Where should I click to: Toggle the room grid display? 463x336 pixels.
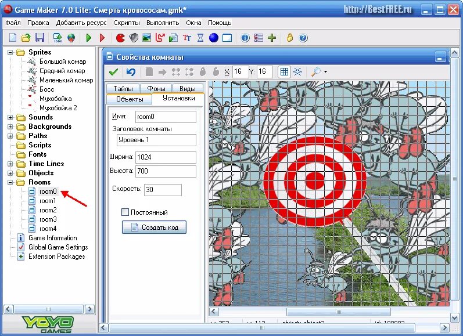pyautogui.click(x=284, y=72)
